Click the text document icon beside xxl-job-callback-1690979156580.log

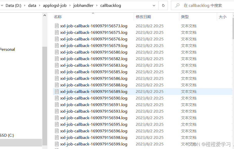click(57, 52)
